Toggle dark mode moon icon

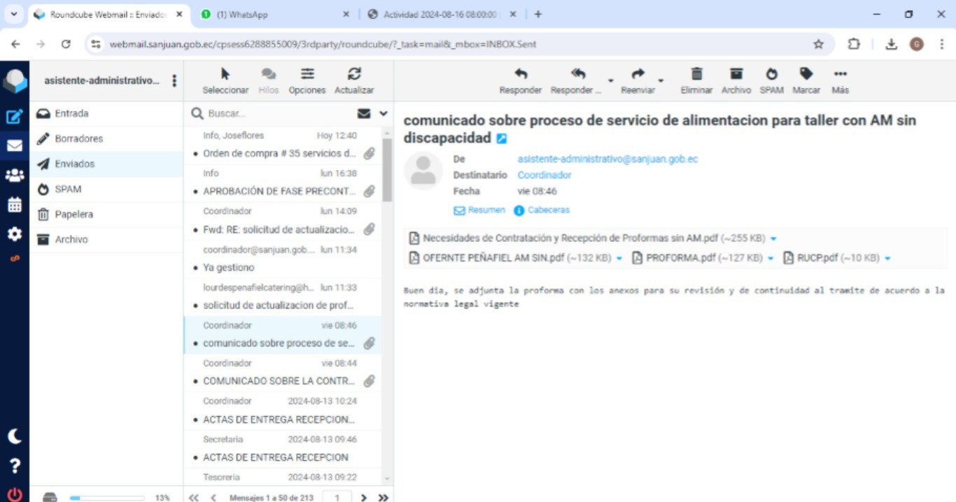14,436
